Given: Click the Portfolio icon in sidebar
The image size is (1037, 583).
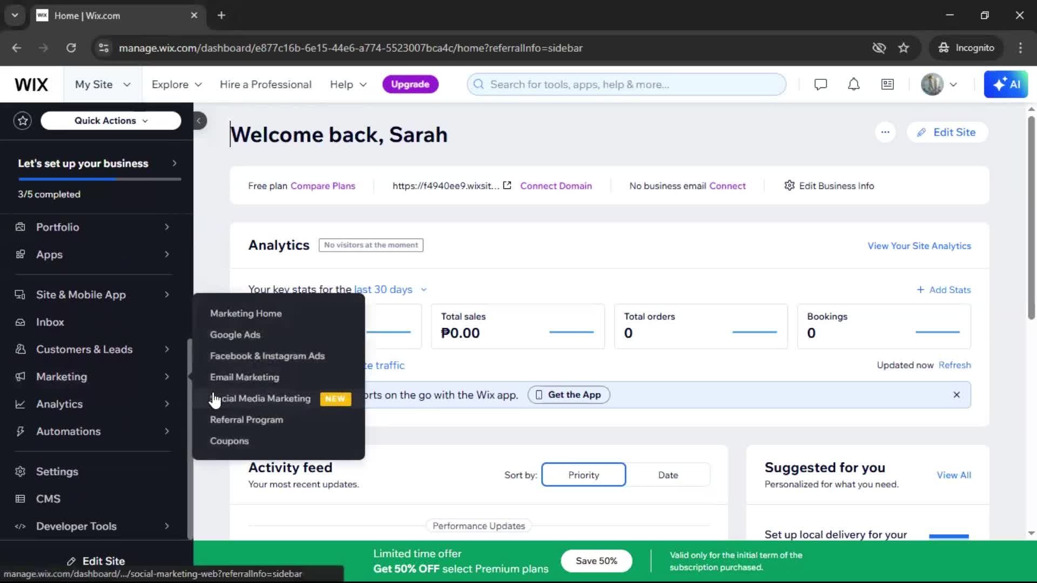Looking at the screenshot, I should point(21,227).
